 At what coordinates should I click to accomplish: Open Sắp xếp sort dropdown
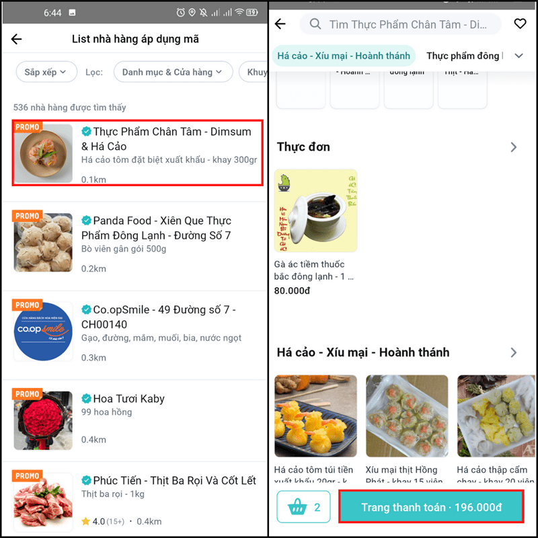click(46, 72)
